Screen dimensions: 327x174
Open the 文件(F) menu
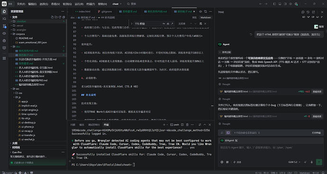tap(21, 4)
